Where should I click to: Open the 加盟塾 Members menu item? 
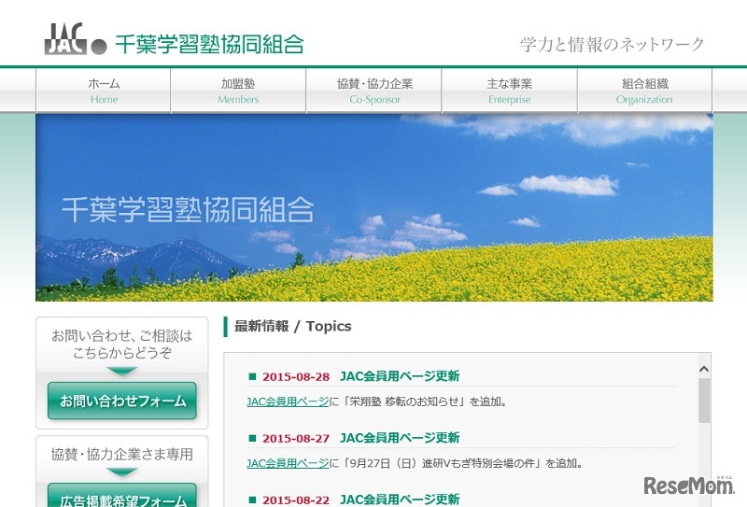[238, 91]
